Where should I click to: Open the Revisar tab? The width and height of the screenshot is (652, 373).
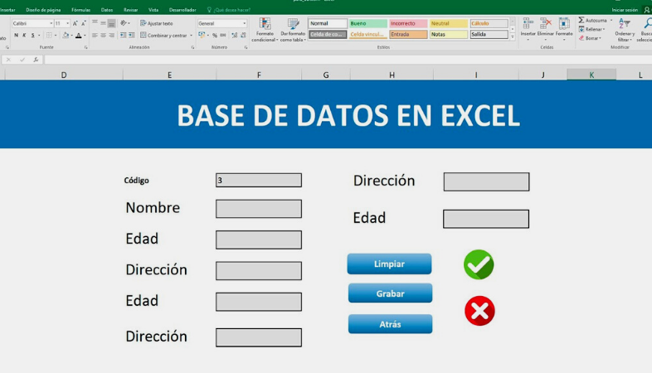coord(130,10)
